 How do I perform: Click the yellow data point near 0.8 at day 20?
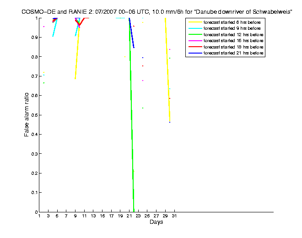(x=125, y=57)
